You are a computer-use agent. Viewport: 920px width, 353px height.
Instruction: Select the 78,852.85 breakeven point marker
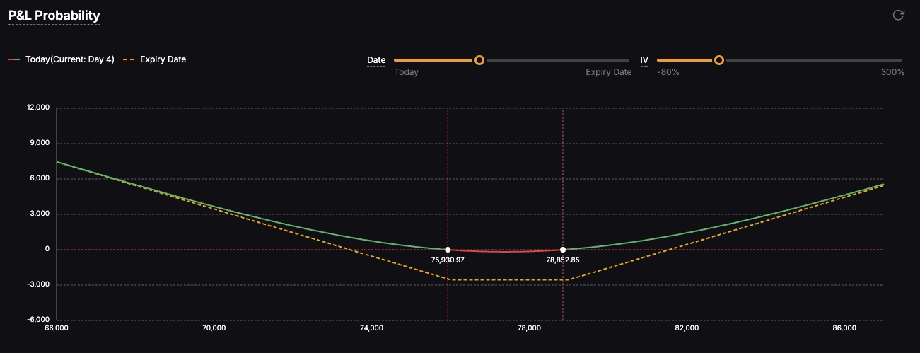pyautogui.click(x=563, y=250)
